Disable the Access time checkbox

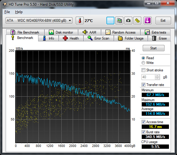pos(143,122)
